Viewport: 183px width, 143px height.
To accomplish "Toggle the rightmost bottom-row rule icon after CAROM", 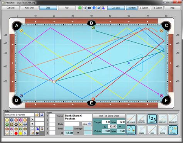I will [173, 130].
